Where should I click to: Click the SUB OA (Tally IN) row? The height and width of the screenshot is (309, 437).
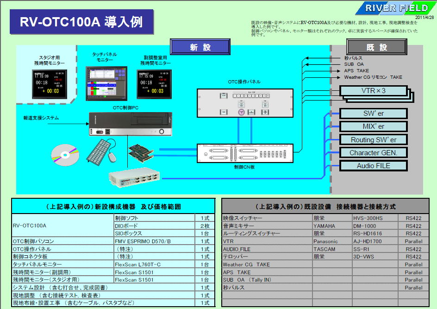point(325,280)
